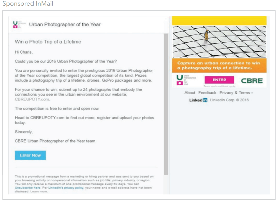The width and height of the screenshot is (280, 202).
Task: Click the yellow strip atop the ad banner
Action: pyautogui.click(x=219, y=21)
